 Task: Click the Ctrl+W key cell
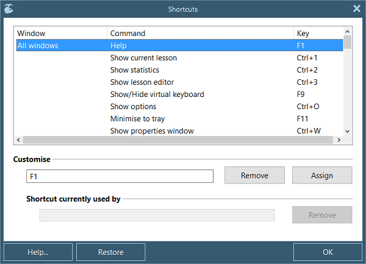[x=309, y=131]
